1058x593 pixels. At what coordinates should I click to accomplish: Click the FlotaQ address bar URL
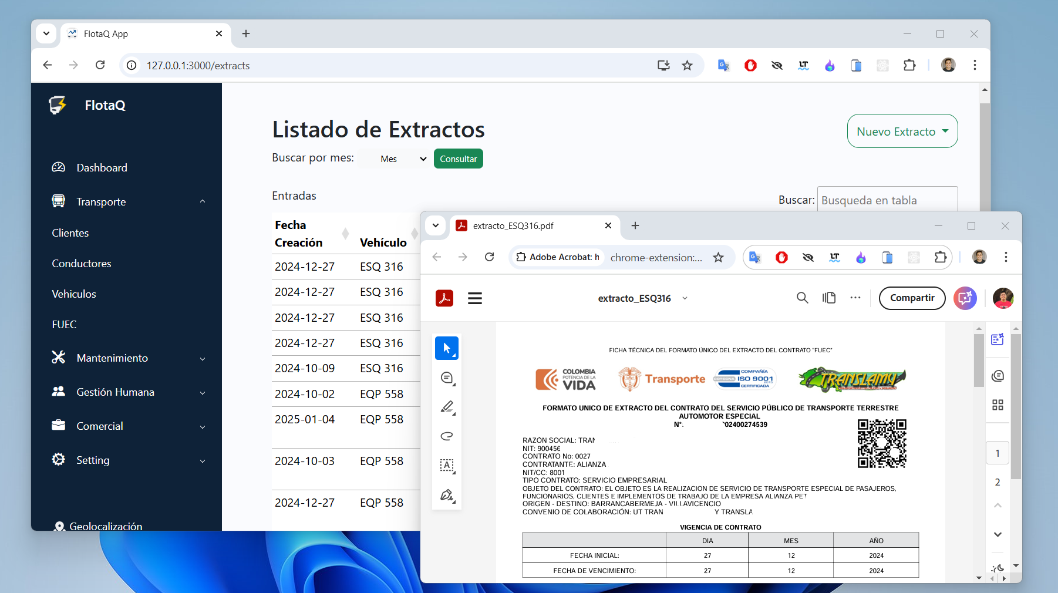coord(198,66)
